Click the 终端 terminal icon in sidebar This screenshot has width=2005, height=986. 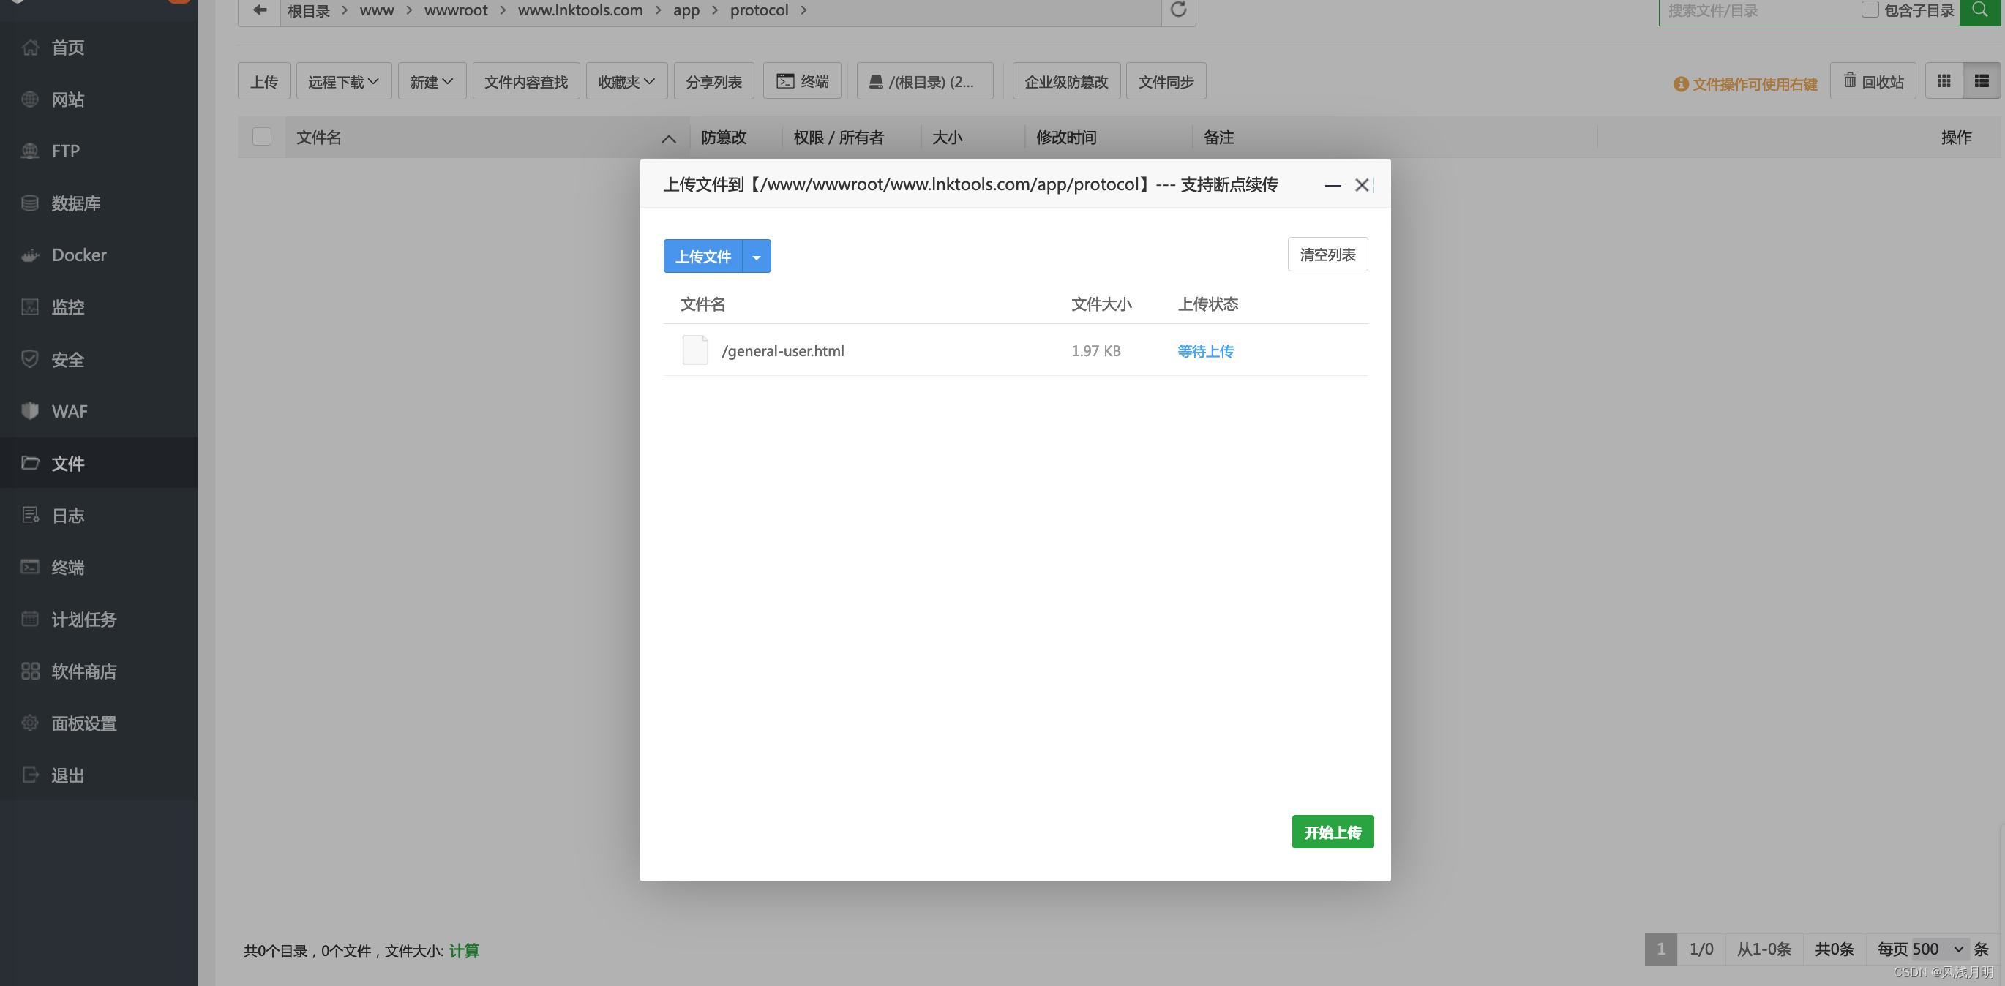pyautogui.click(x=29, y=568)
